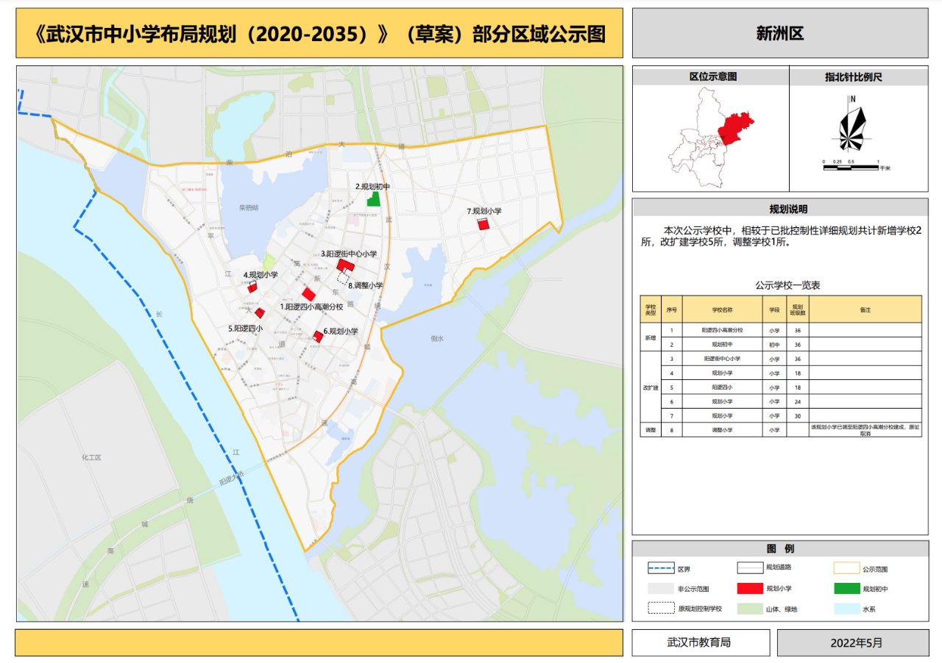Click the 2022年5月 date box
942x663 pixels.
coord(852,642)
